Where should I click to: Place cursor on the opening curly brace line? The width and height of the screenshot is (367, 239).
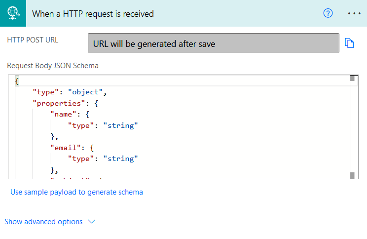coord(18,81)
